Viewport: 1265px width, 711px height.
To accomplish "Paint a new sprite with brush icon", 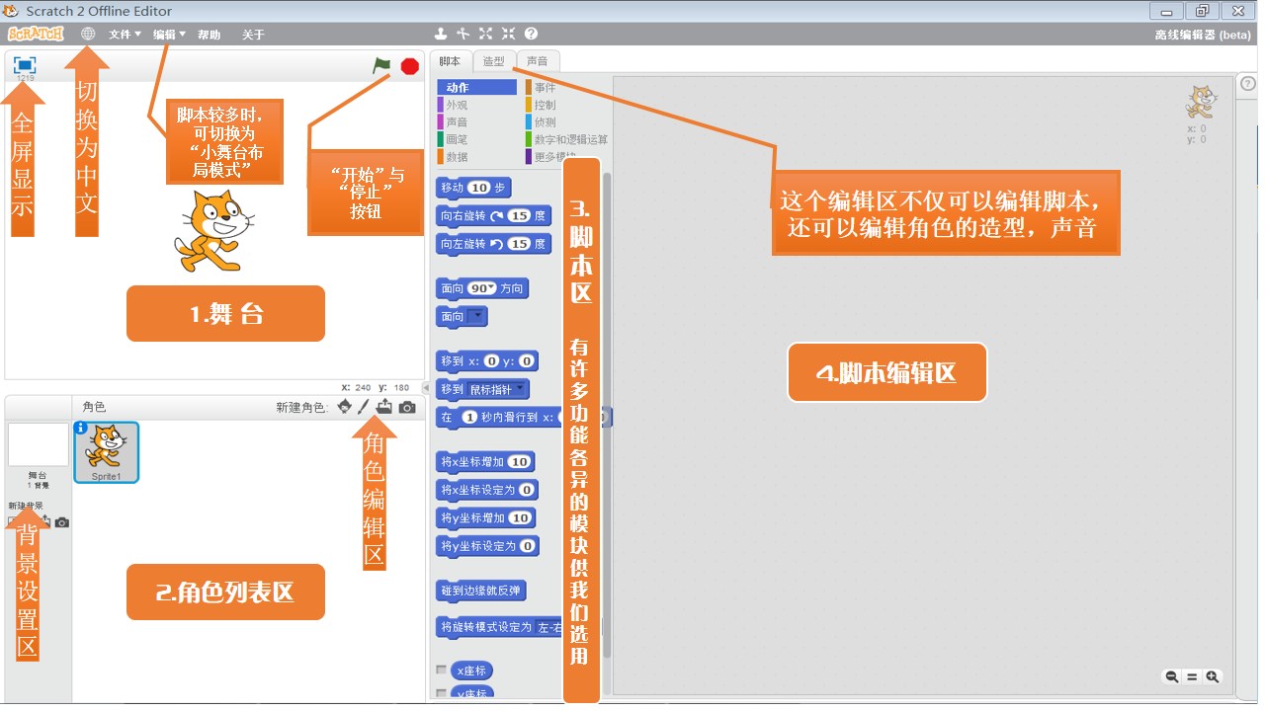I will [364, 407].
